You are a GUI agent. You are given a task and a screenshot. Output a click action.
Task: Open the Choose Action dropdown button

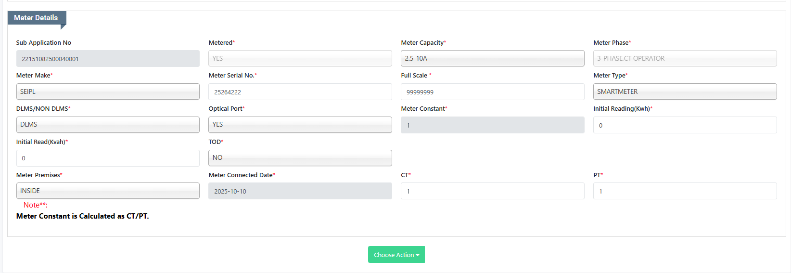[x=396, y=255]
